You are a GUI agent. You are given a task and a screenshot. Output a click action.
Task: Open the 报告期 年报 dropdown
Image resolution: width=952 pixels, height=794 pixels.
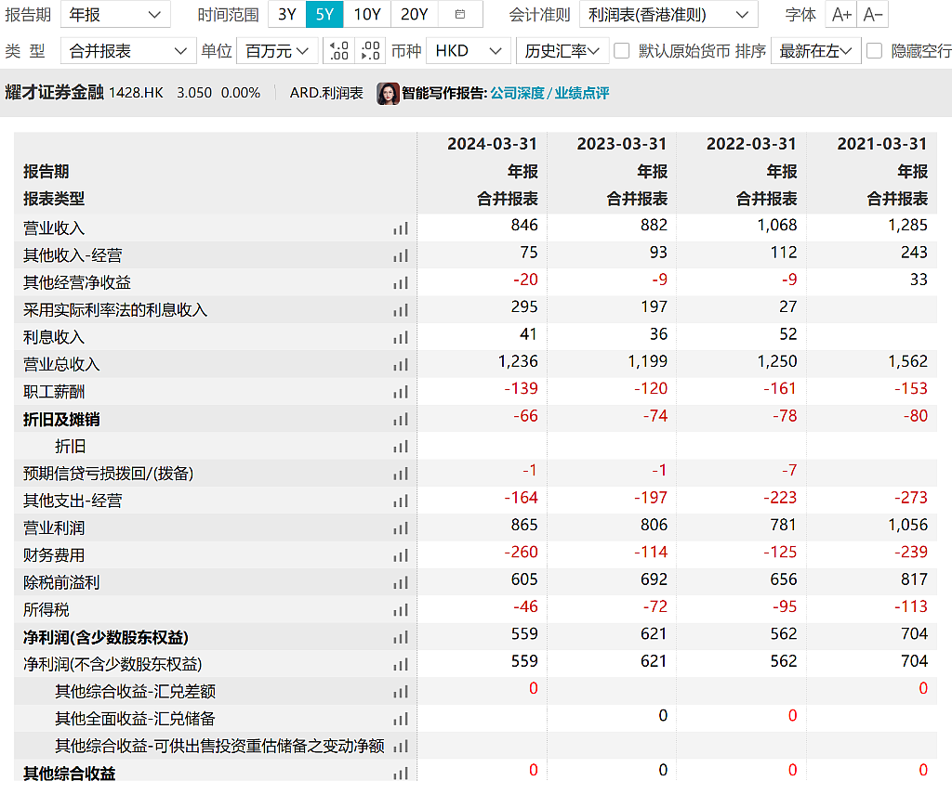(115, 15)
